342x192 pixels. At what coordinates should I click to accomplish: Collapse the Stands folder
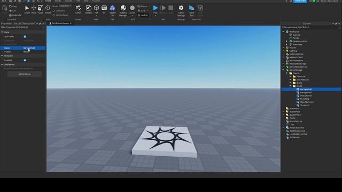(287, 74)
